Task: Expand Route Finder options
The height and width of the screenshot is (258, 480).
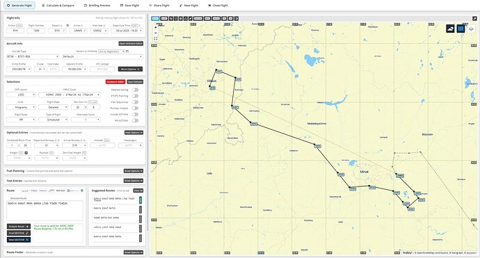Action: pos(134,252)
